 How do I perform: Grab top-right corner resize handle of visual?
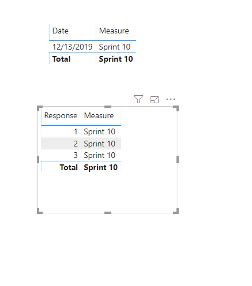click(176, 108)
